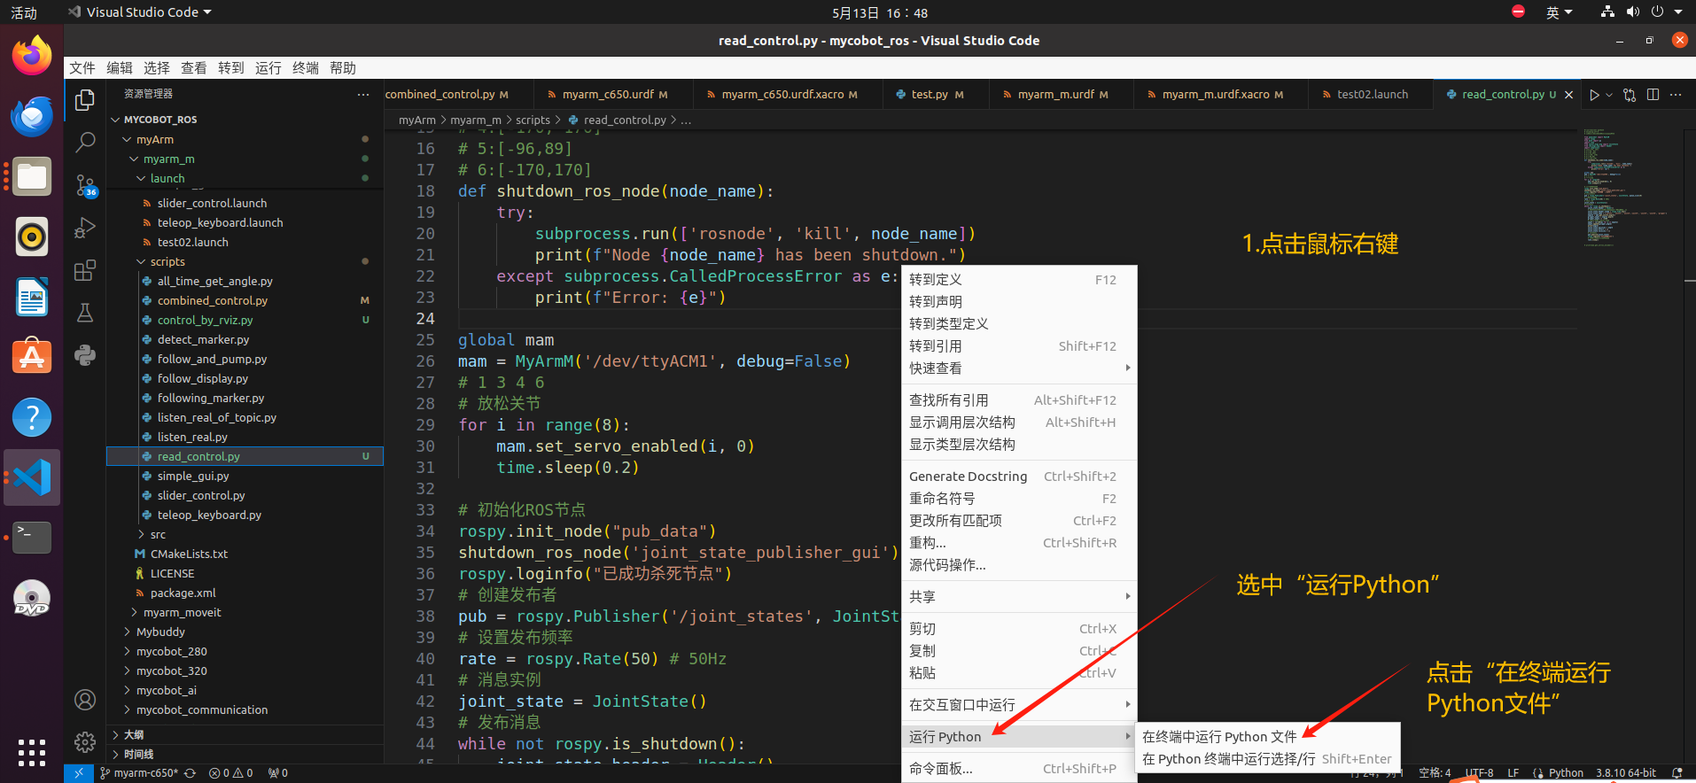The height and width of the screenshot is (783, 1696).
Task: Open the 终端 menu
Action: [x=306, y=68]
